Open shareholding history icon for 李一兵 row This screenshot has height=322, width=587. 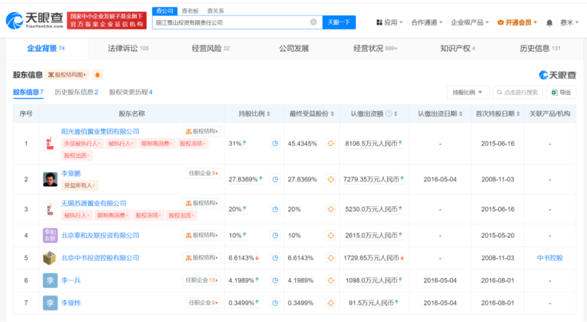pos(275,280)
